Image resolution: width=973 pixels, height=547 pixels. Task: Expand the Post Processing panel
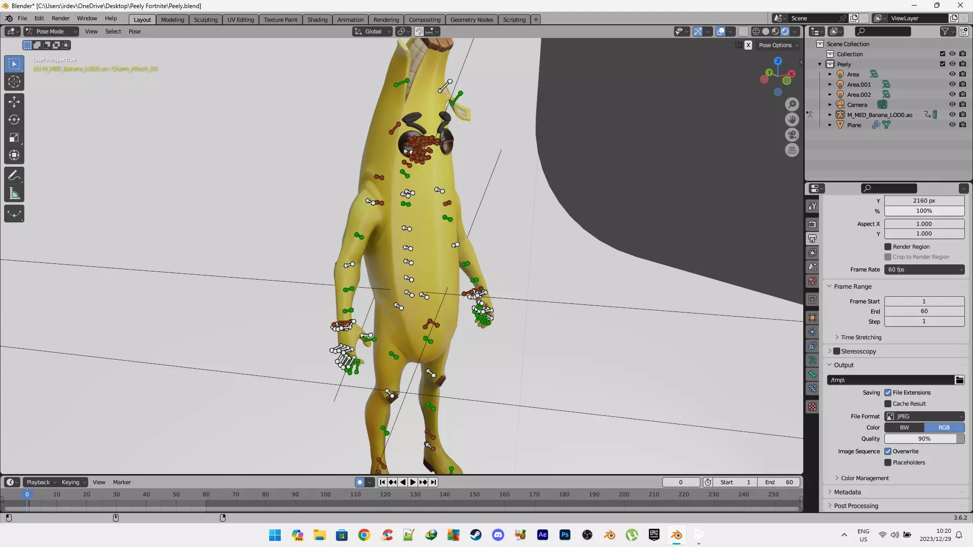[x=856, y=505]
